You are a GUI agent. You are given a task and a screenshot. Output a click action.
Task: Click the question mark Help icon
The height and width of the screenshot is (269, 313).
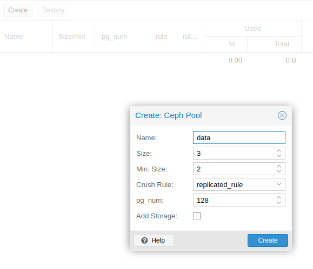coord(144,240)
